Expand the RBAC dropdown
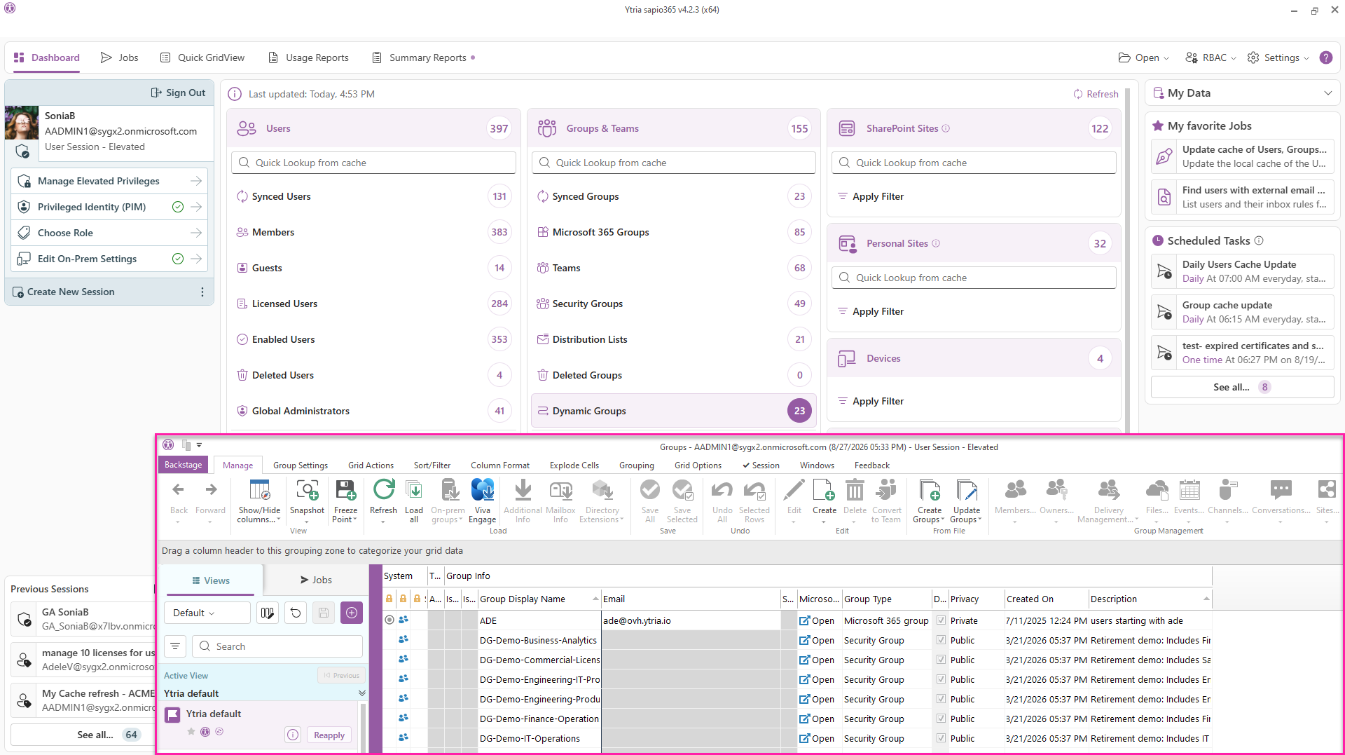The width and height of the screenshot is (1345, 755). tap(1210, 57)
